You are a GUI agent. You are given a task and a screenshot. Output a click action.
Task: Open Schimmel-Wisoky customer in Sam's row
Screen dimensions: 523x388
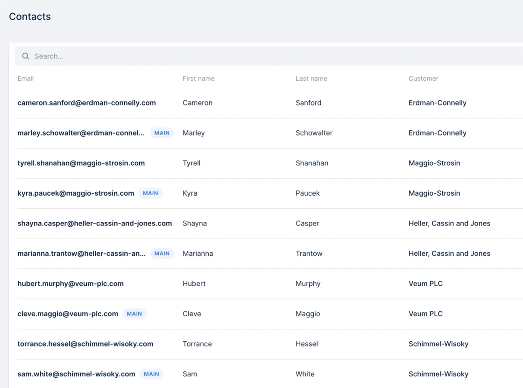tap(438, 374)
